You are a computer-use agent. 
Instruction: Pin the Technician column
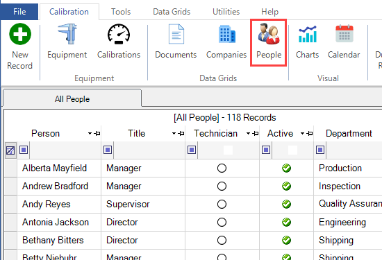click(256, 133)
